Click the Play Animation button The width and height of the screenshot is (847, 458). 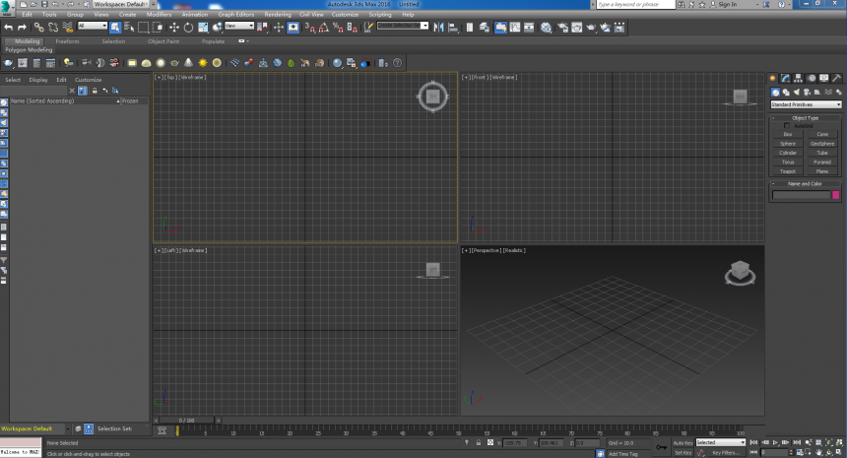775,442
